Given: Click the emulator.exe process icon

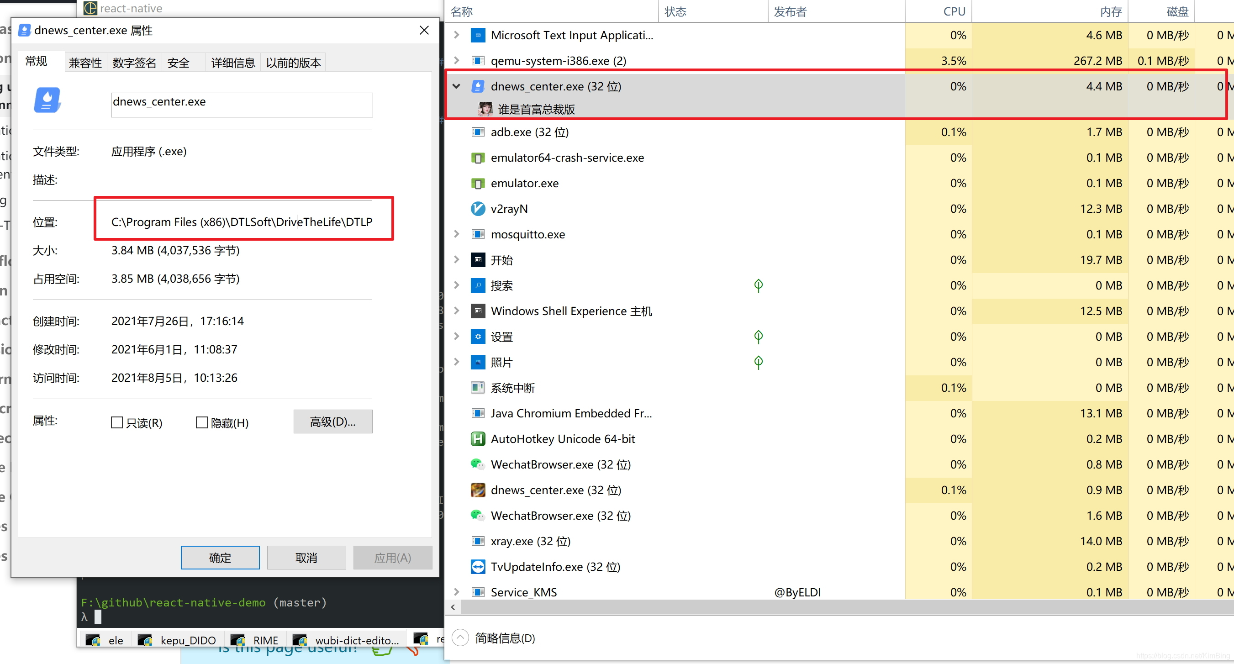Looking at the screenshot, I should pyautogui.click(x=478, y=184).
